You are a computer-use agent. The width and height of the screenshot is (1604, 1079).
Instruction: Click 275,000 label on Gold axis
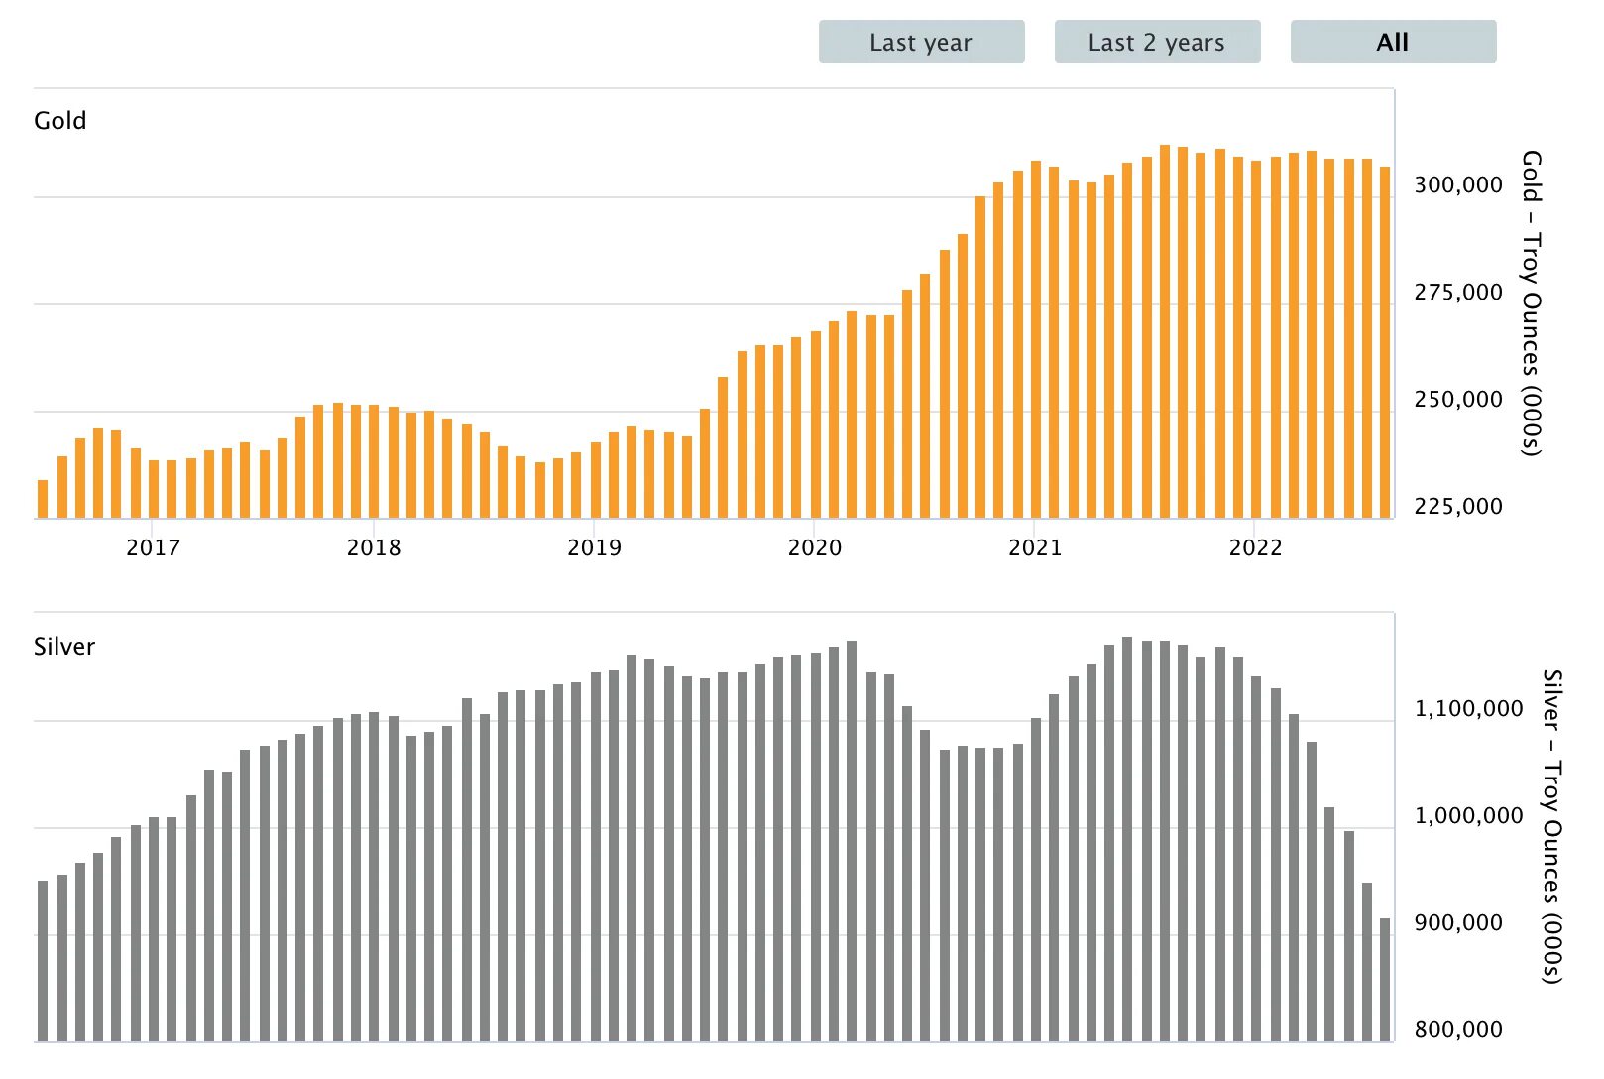point(1458,293)
